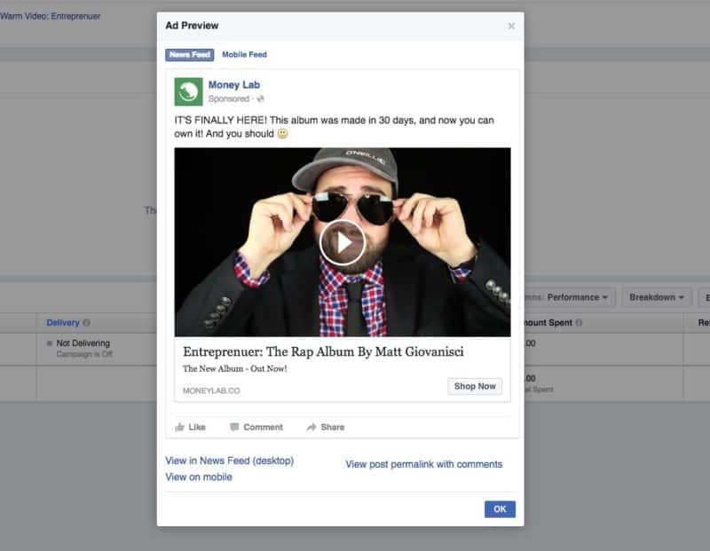This screenshot has width=710, height=551.
Task: Click the Warm Video: Entreprenuer title
Action: (51, 16)
